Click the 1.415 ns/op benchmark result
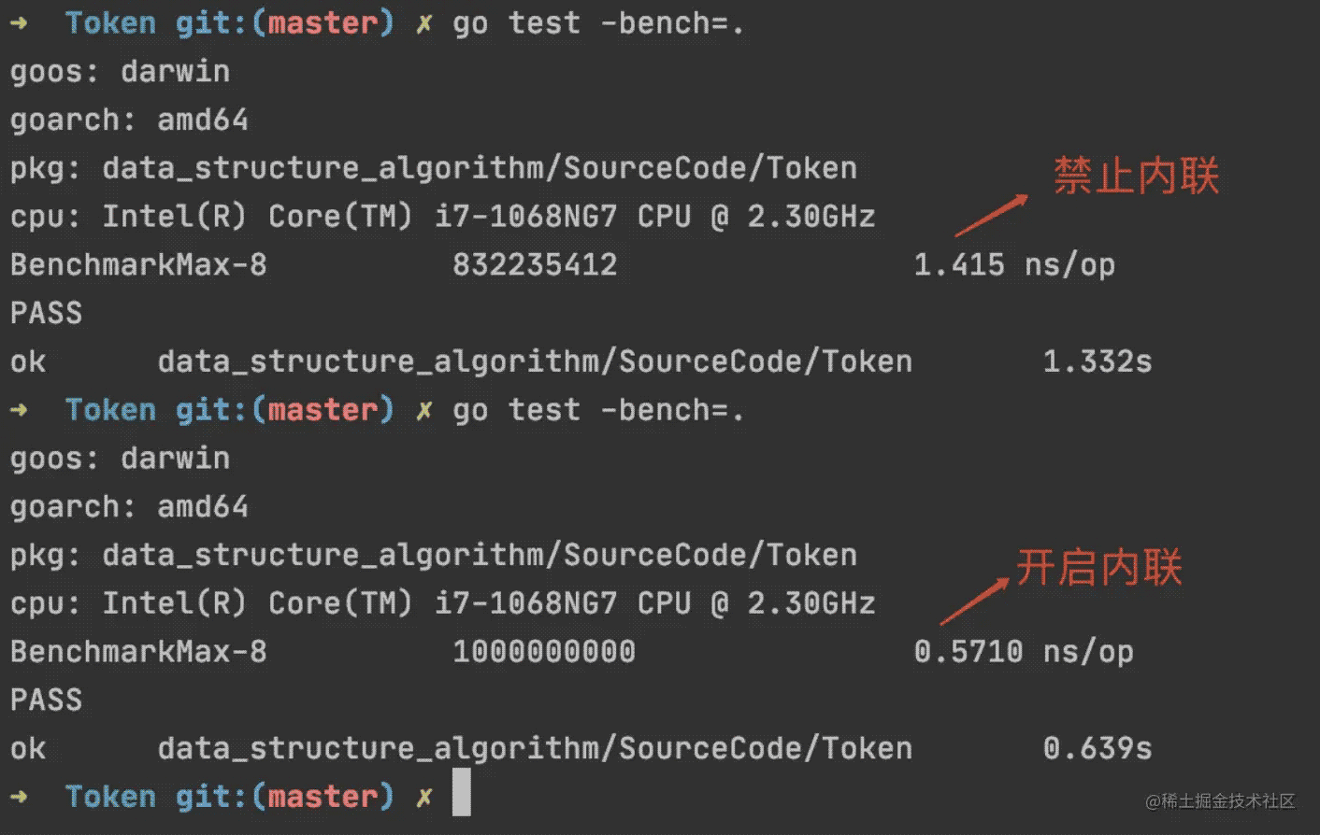 (1013, 265)
